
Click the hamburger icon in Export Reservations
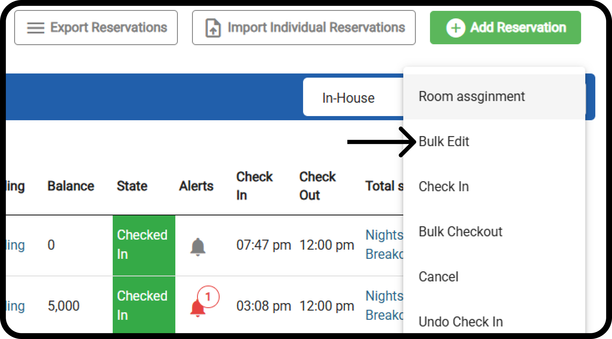35,28
